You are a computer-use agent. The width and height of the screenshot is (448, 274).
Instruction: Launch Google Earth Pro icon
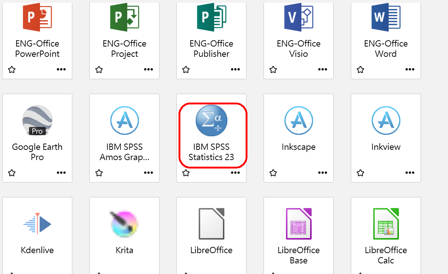tap(37, 121)
